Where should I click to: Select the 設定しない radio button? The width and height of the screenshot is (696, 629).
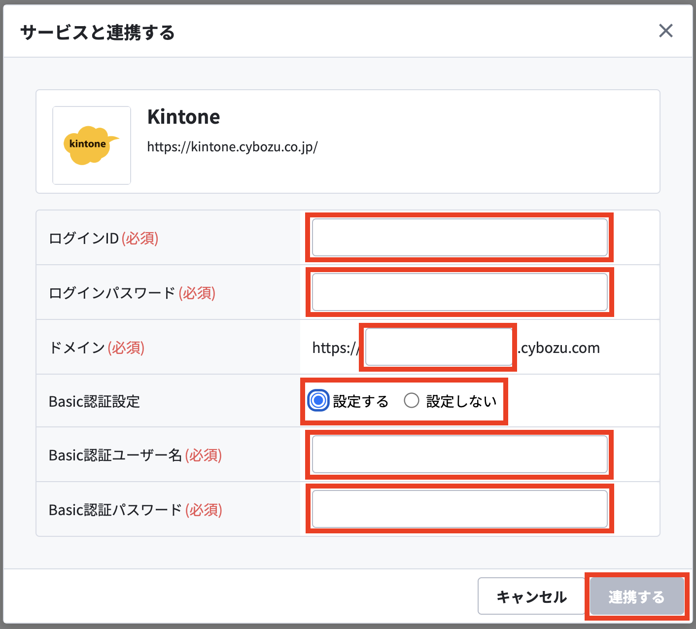pyautogui.click(x=412, y=401)
